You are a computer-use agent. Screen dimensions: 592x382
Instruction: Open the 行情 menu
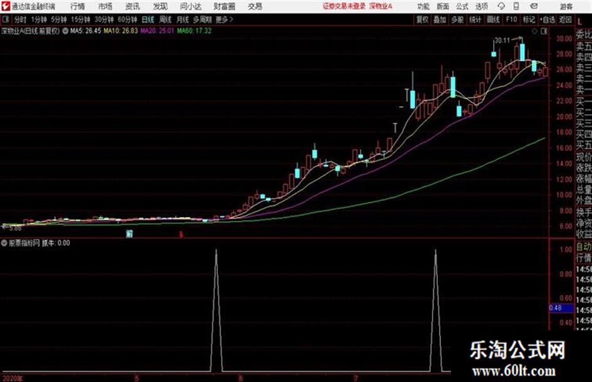click(x=78, y=6)
